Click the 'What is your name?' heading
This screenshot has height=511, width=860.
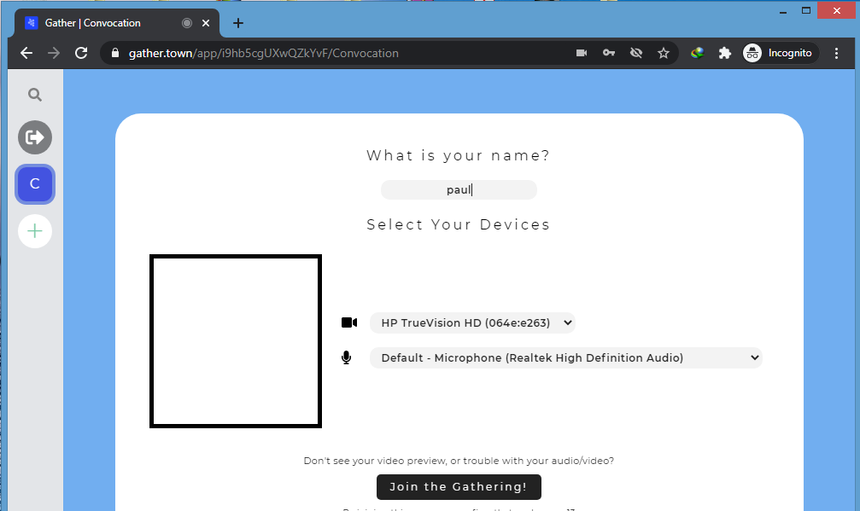pos(459,155)
